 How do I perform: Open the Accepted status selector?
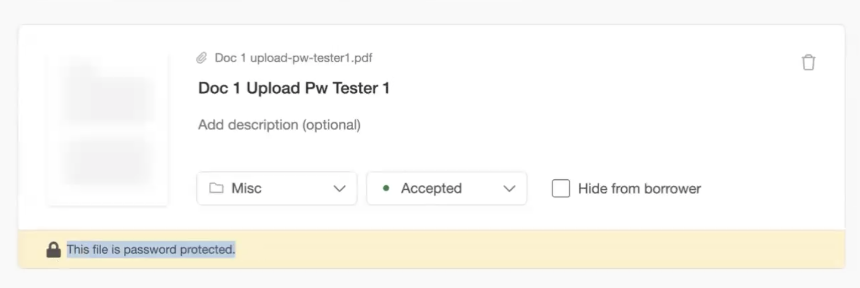click(446, 189)
